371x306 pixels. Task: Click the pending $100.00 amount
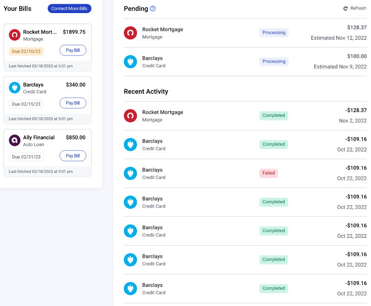tap(357, 57)
